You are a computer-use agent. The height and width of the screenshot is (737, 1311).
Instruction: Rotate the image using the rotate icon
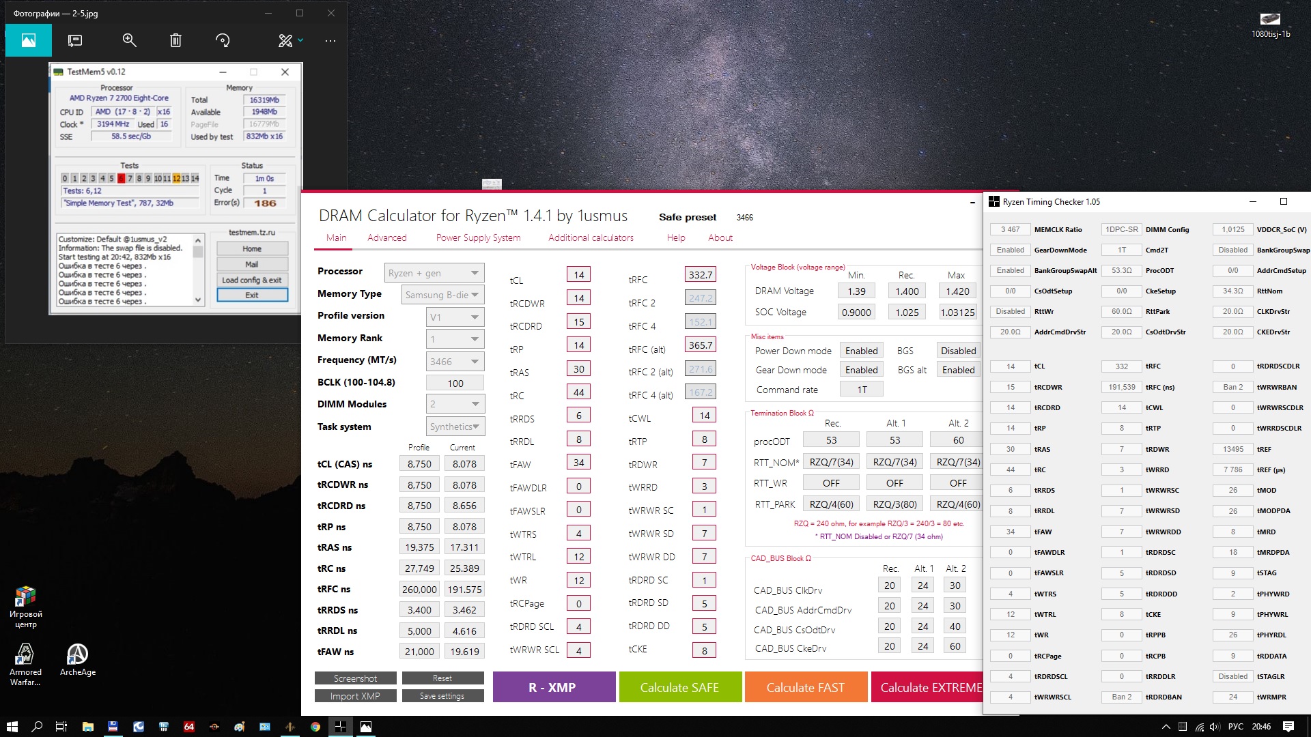point(223,40)
